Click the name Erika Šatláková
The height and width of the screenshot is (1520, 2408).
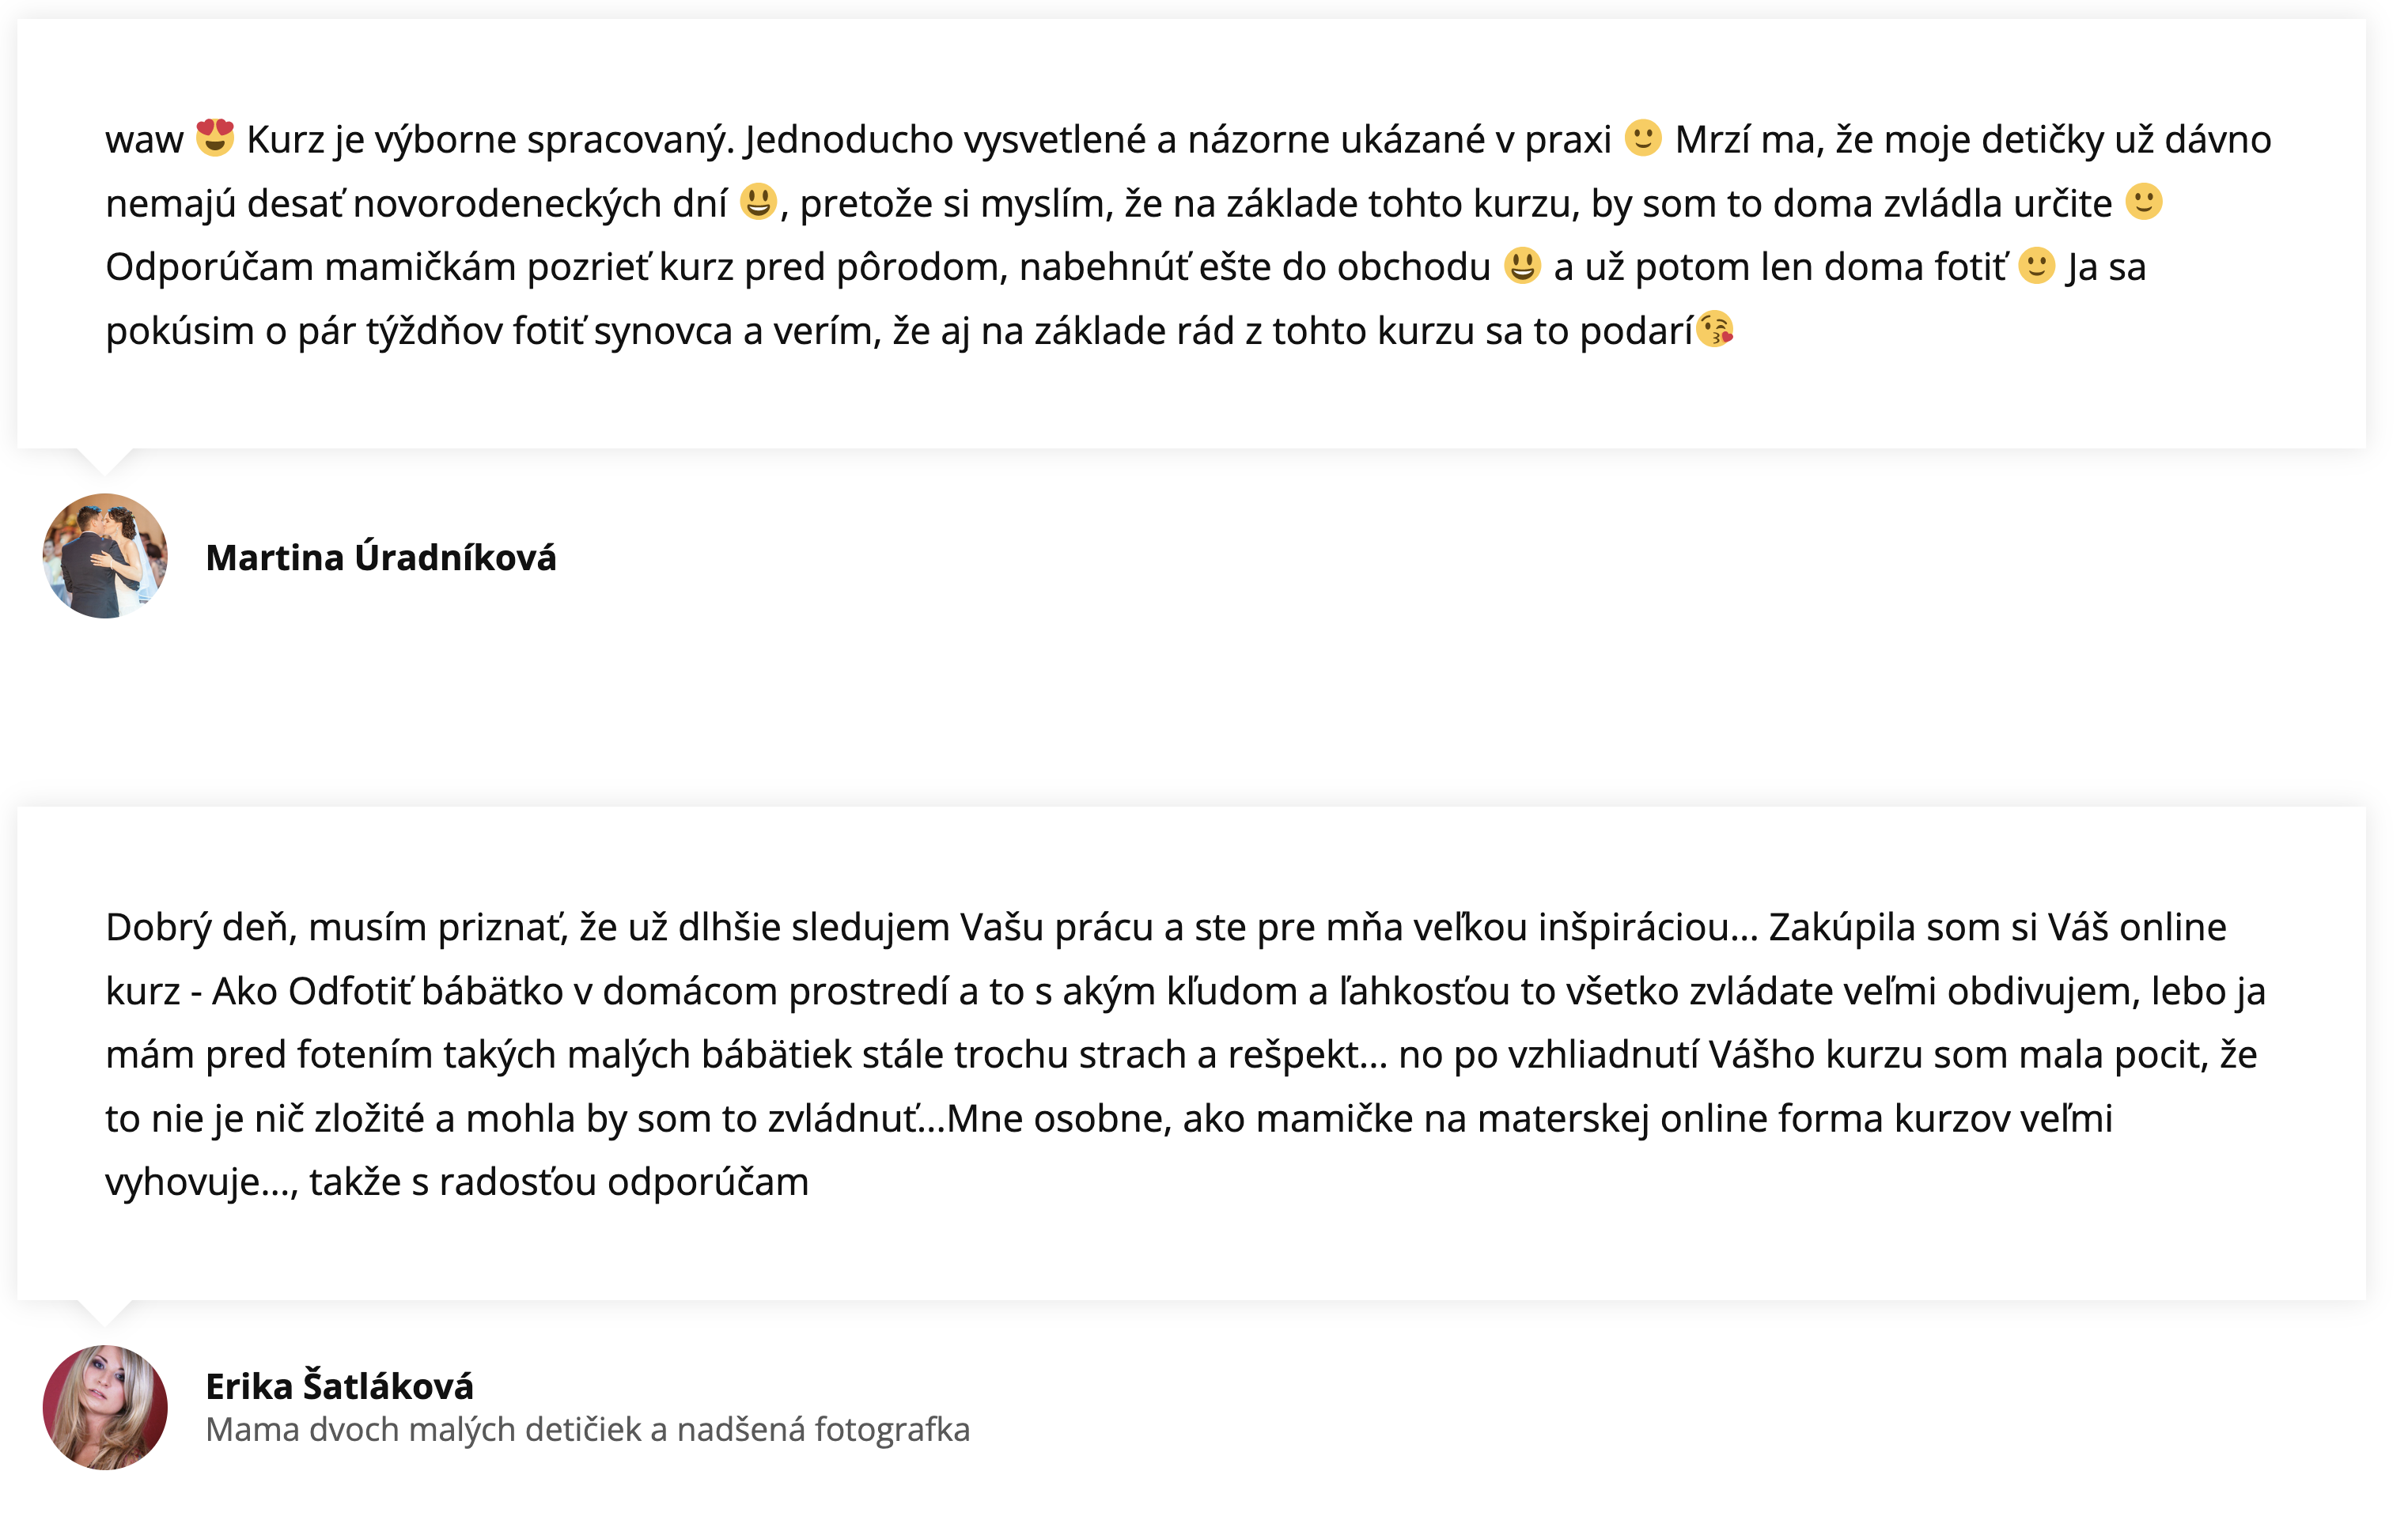pos(340,1386)
